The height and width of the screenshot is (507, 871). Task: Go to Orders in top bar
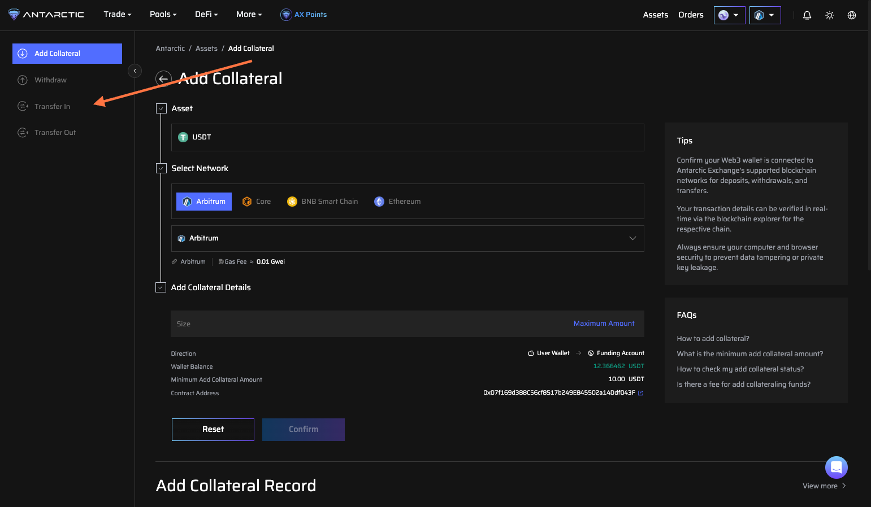click(691, 15)
